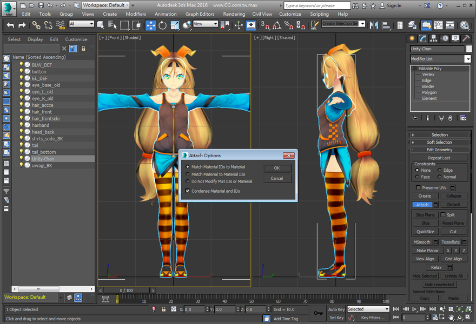Viewport: 476px width, 324px height.
Task: Click the Align tool in main toolbar
Action: (386, 25)
